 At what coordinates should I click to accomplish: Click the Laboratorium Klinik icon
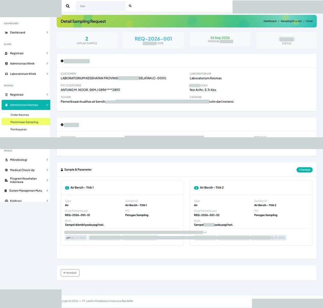(6, 74)
